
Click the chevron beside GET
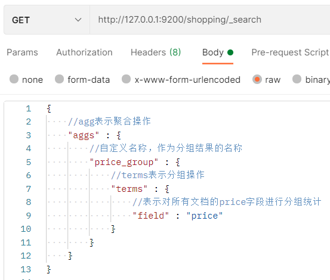point(78,20)
